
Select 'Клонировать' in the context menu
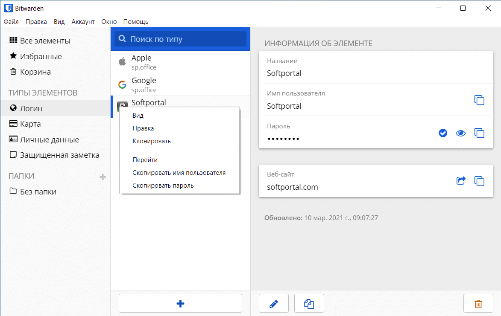pos(152,141)
